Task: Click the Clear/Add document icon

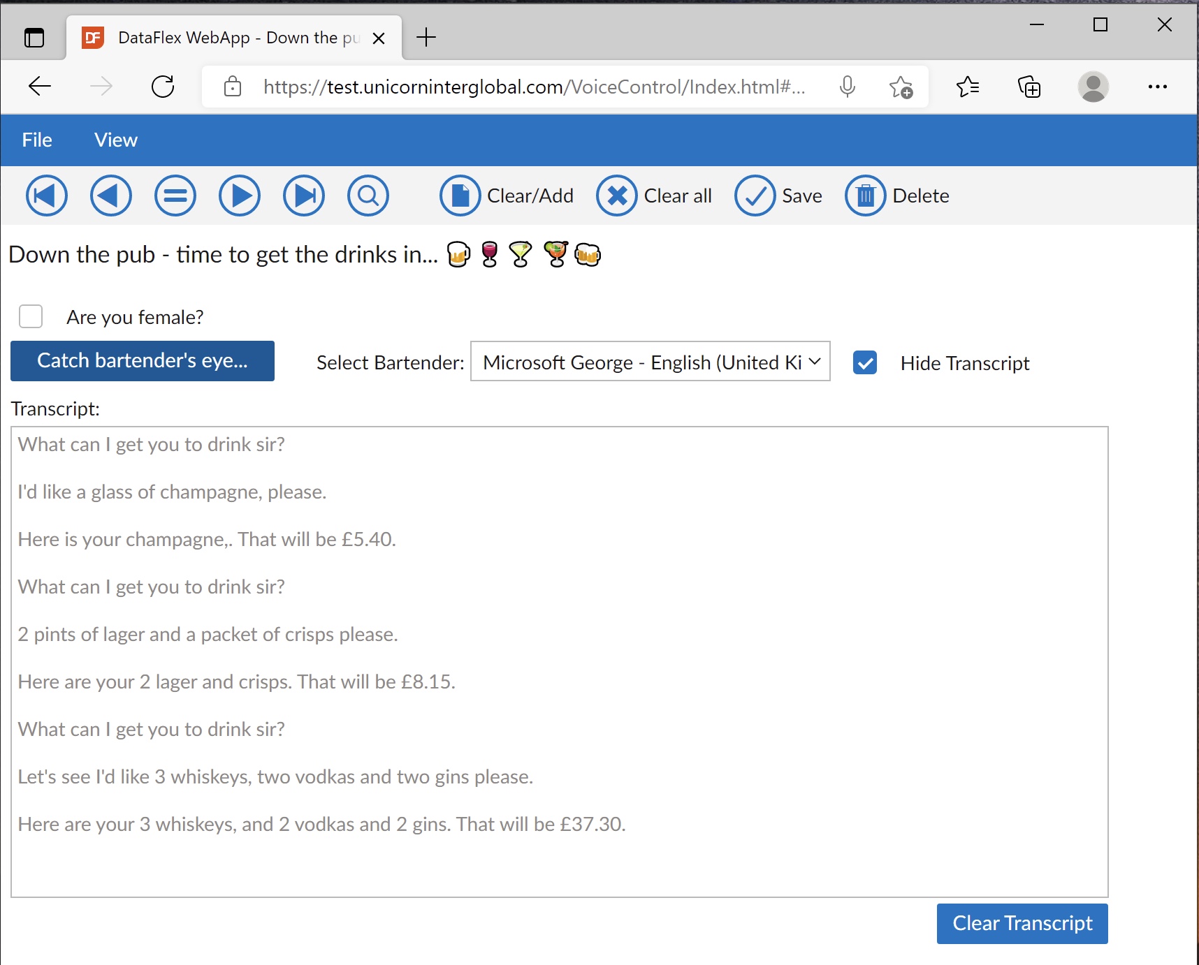Action: point(460,196)
